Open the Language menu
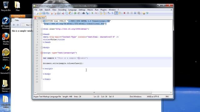200x112 pixels. pos(72,10)
